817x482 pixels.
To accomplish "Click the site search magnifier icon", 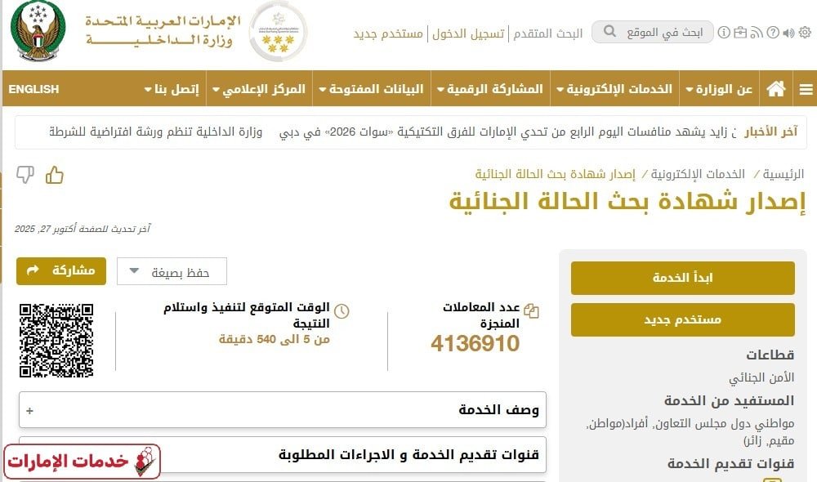I will [x=609, y=31].
